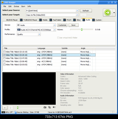Image resolution: width=118 pixels, height=119 pixels.
Task: Click the preview seek slider handle
Action: pos(18,108)
